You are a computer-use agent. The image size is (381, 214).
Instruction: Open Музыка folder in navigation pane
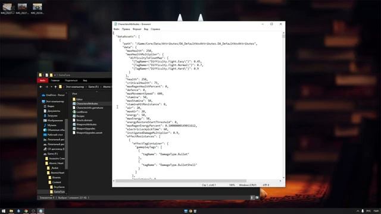[x=50, y=125]
